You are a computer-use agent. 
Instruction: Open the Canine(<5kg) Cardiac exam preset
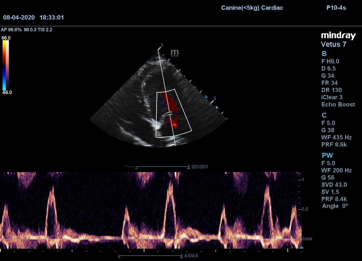point(252,8)
